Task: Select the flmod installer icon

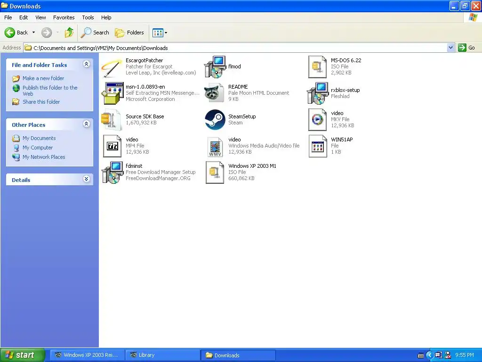Action: click(x=215, y=67)
